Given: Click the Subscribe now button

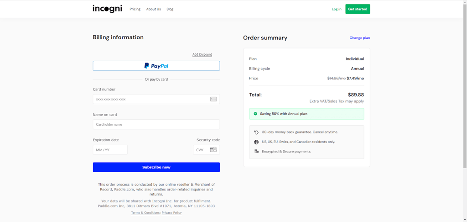Looking at the screenshot, I should pyautogui.click(x=156, y=167).
